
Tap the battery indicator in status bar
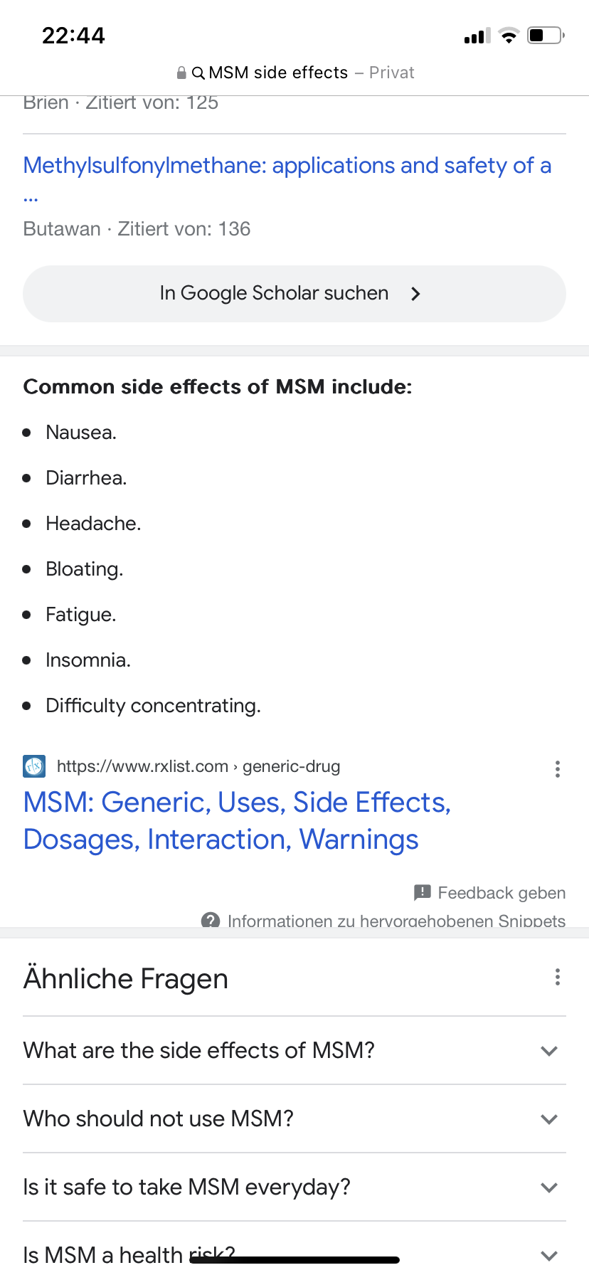[546, 35]
